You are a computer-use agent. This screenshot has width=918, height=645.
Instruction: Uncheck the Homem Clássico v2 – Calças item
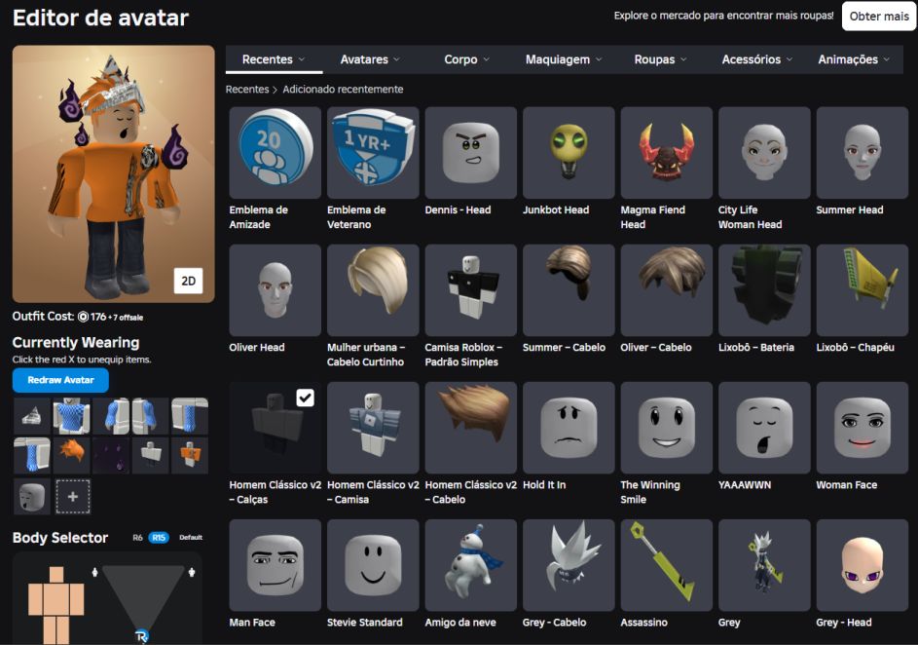305,398
